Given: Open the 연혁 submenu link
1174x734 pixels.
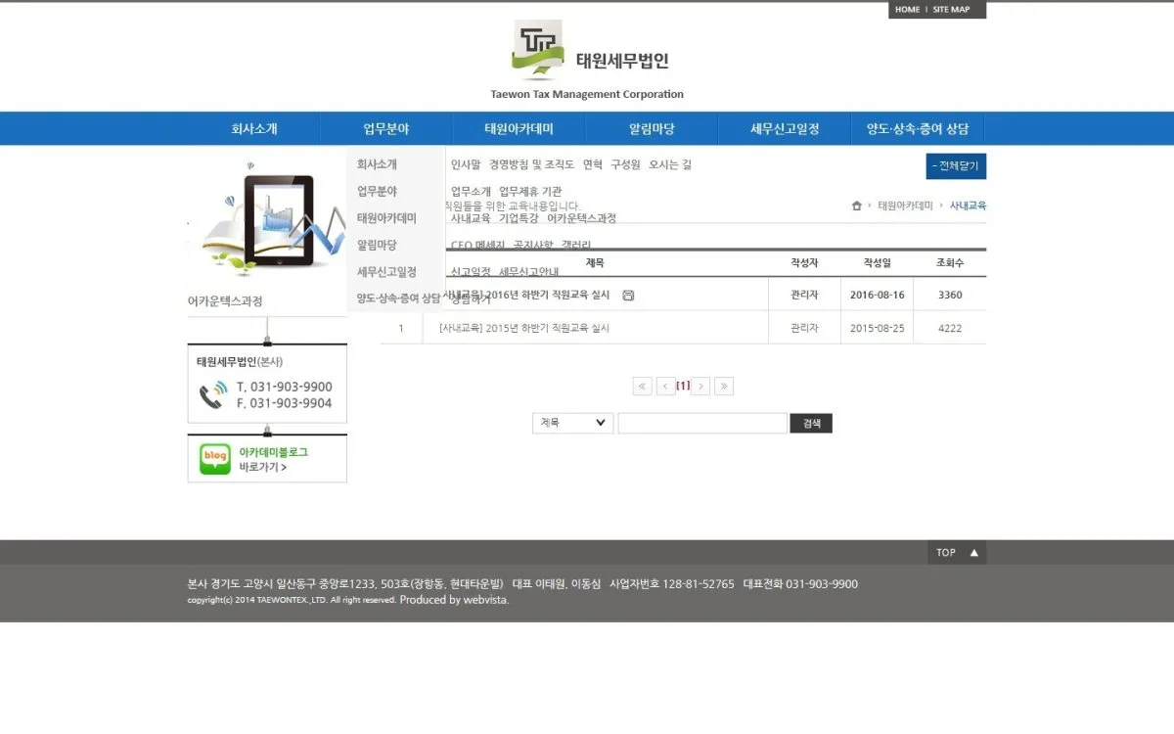Looking at the screenshot, I should (593, 164).
